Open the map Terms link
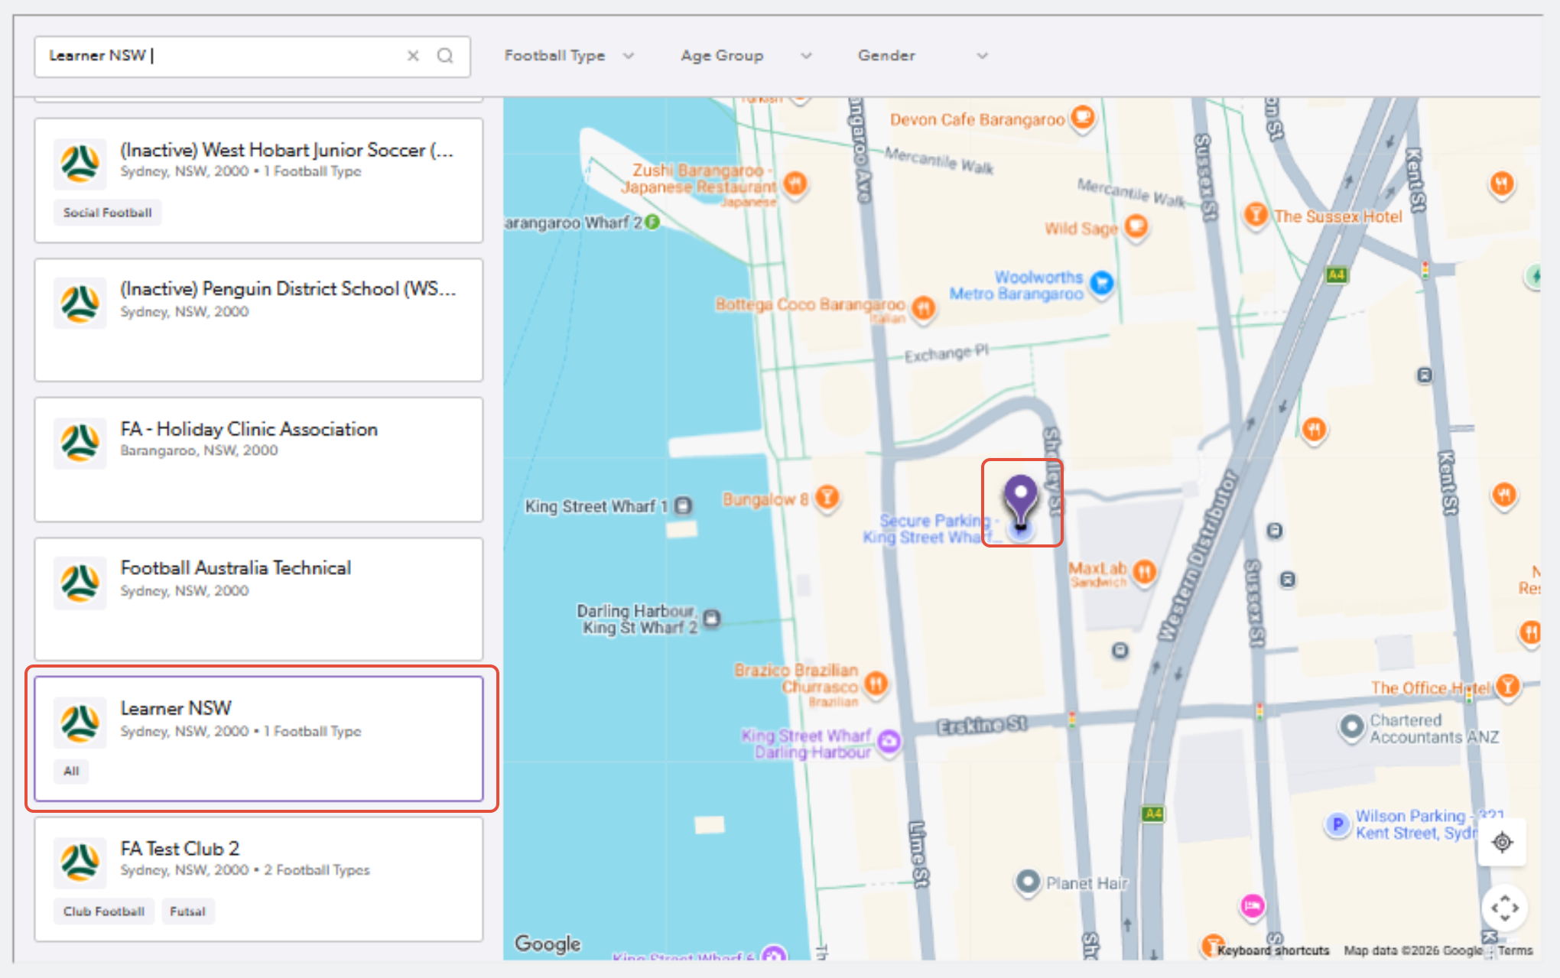The width and height of the screenshot is (1560, 978). [x=1516, y=950]
